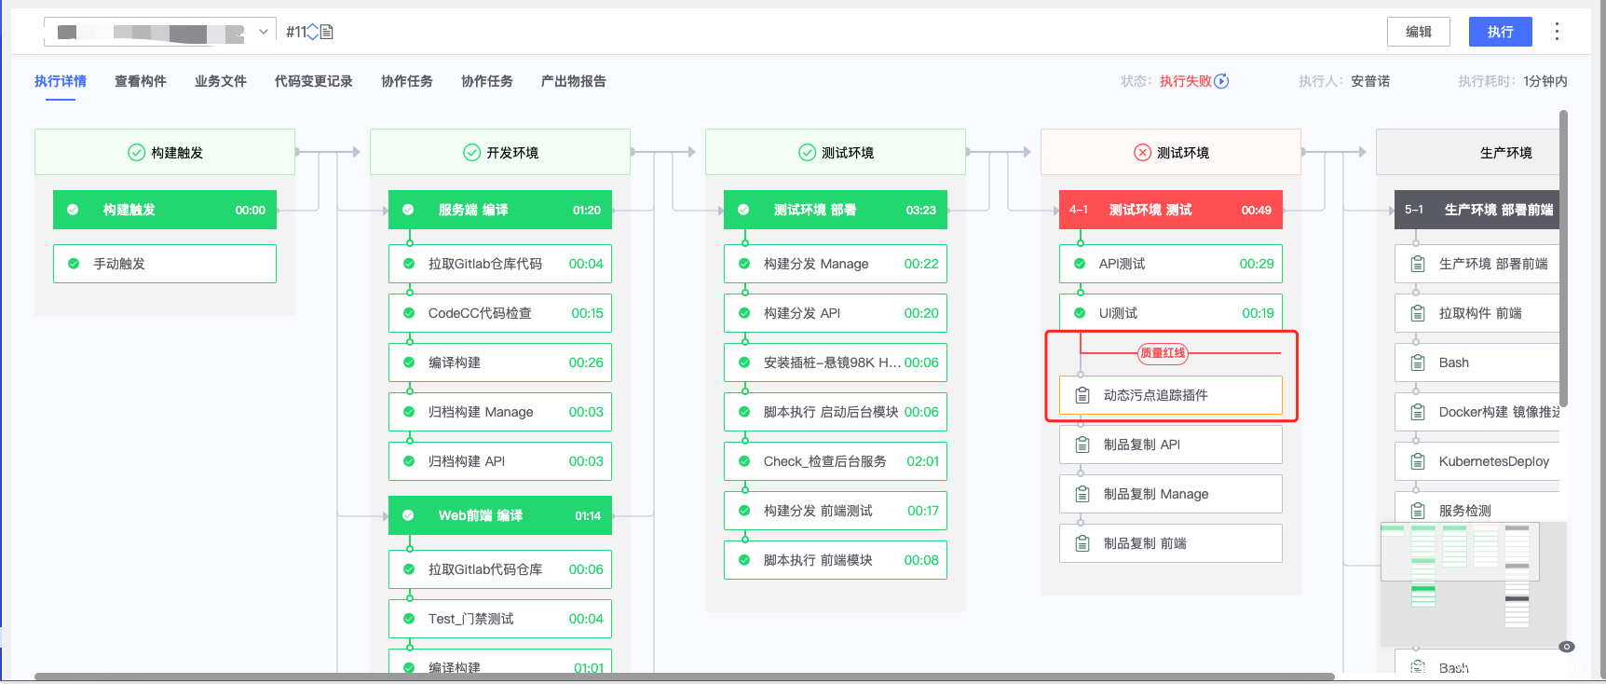Open the build log document icon beside #11
The width and height of the screenshot is (1606, 684).
click(327, 32)
